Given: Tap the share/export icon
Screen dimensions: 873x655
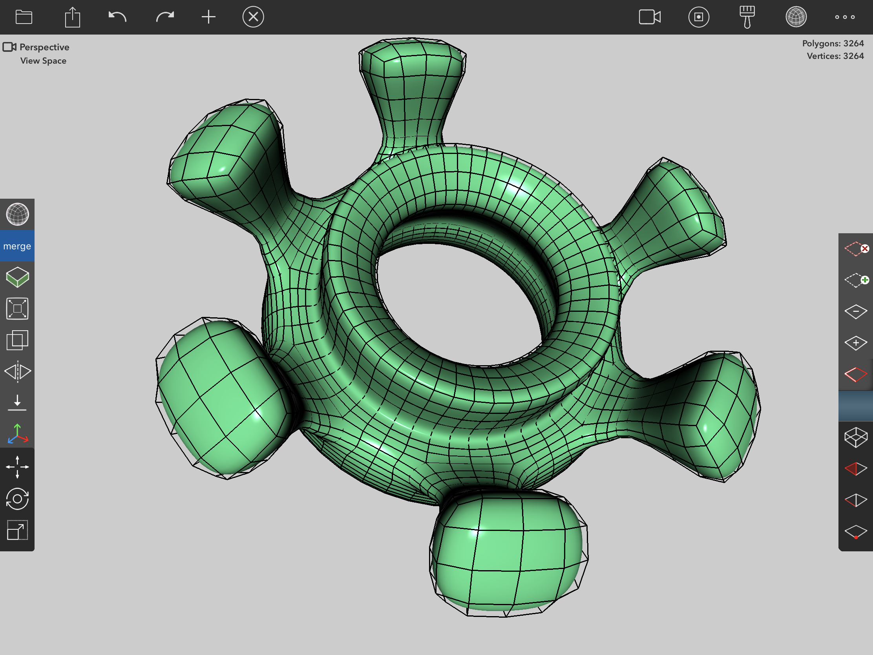Looking at the screenshot, I should [x=72, y=17].
